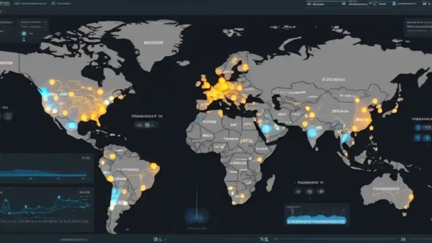Open the region filter dropdown below North America
Screen dimensions: 432x243
146,125
